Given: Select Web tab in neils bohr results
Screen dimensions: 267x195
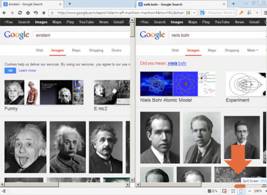Looking at the screenshot, I should tap(175, 50).
